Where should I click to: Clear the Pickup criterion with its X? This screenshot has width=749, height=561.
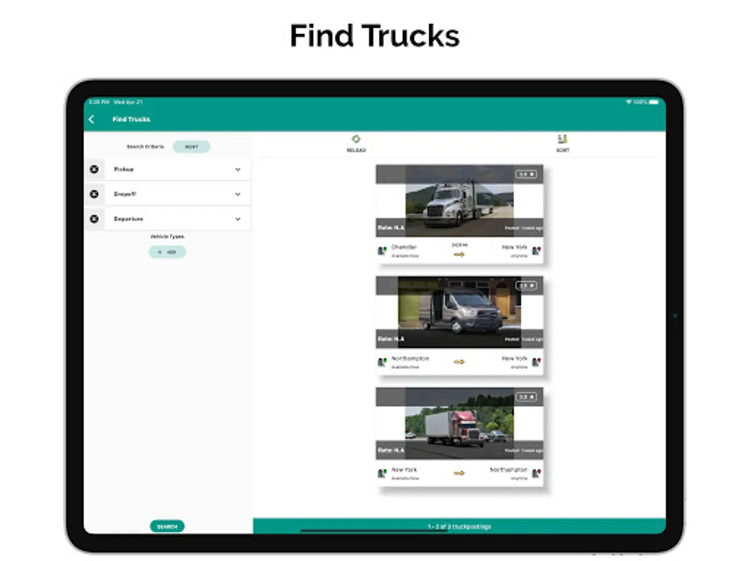point(94,169)
